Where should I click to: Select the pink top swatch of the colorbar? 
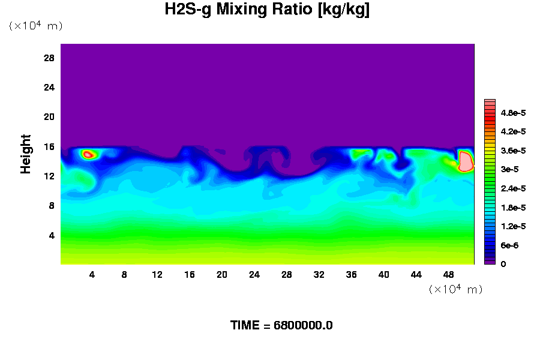tap(490, 103)
